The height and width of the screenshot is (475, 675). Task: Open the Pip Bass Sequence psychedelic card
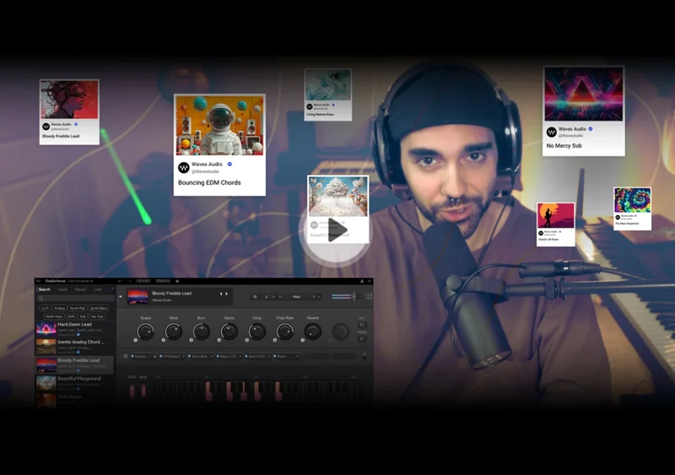[632, 208]
